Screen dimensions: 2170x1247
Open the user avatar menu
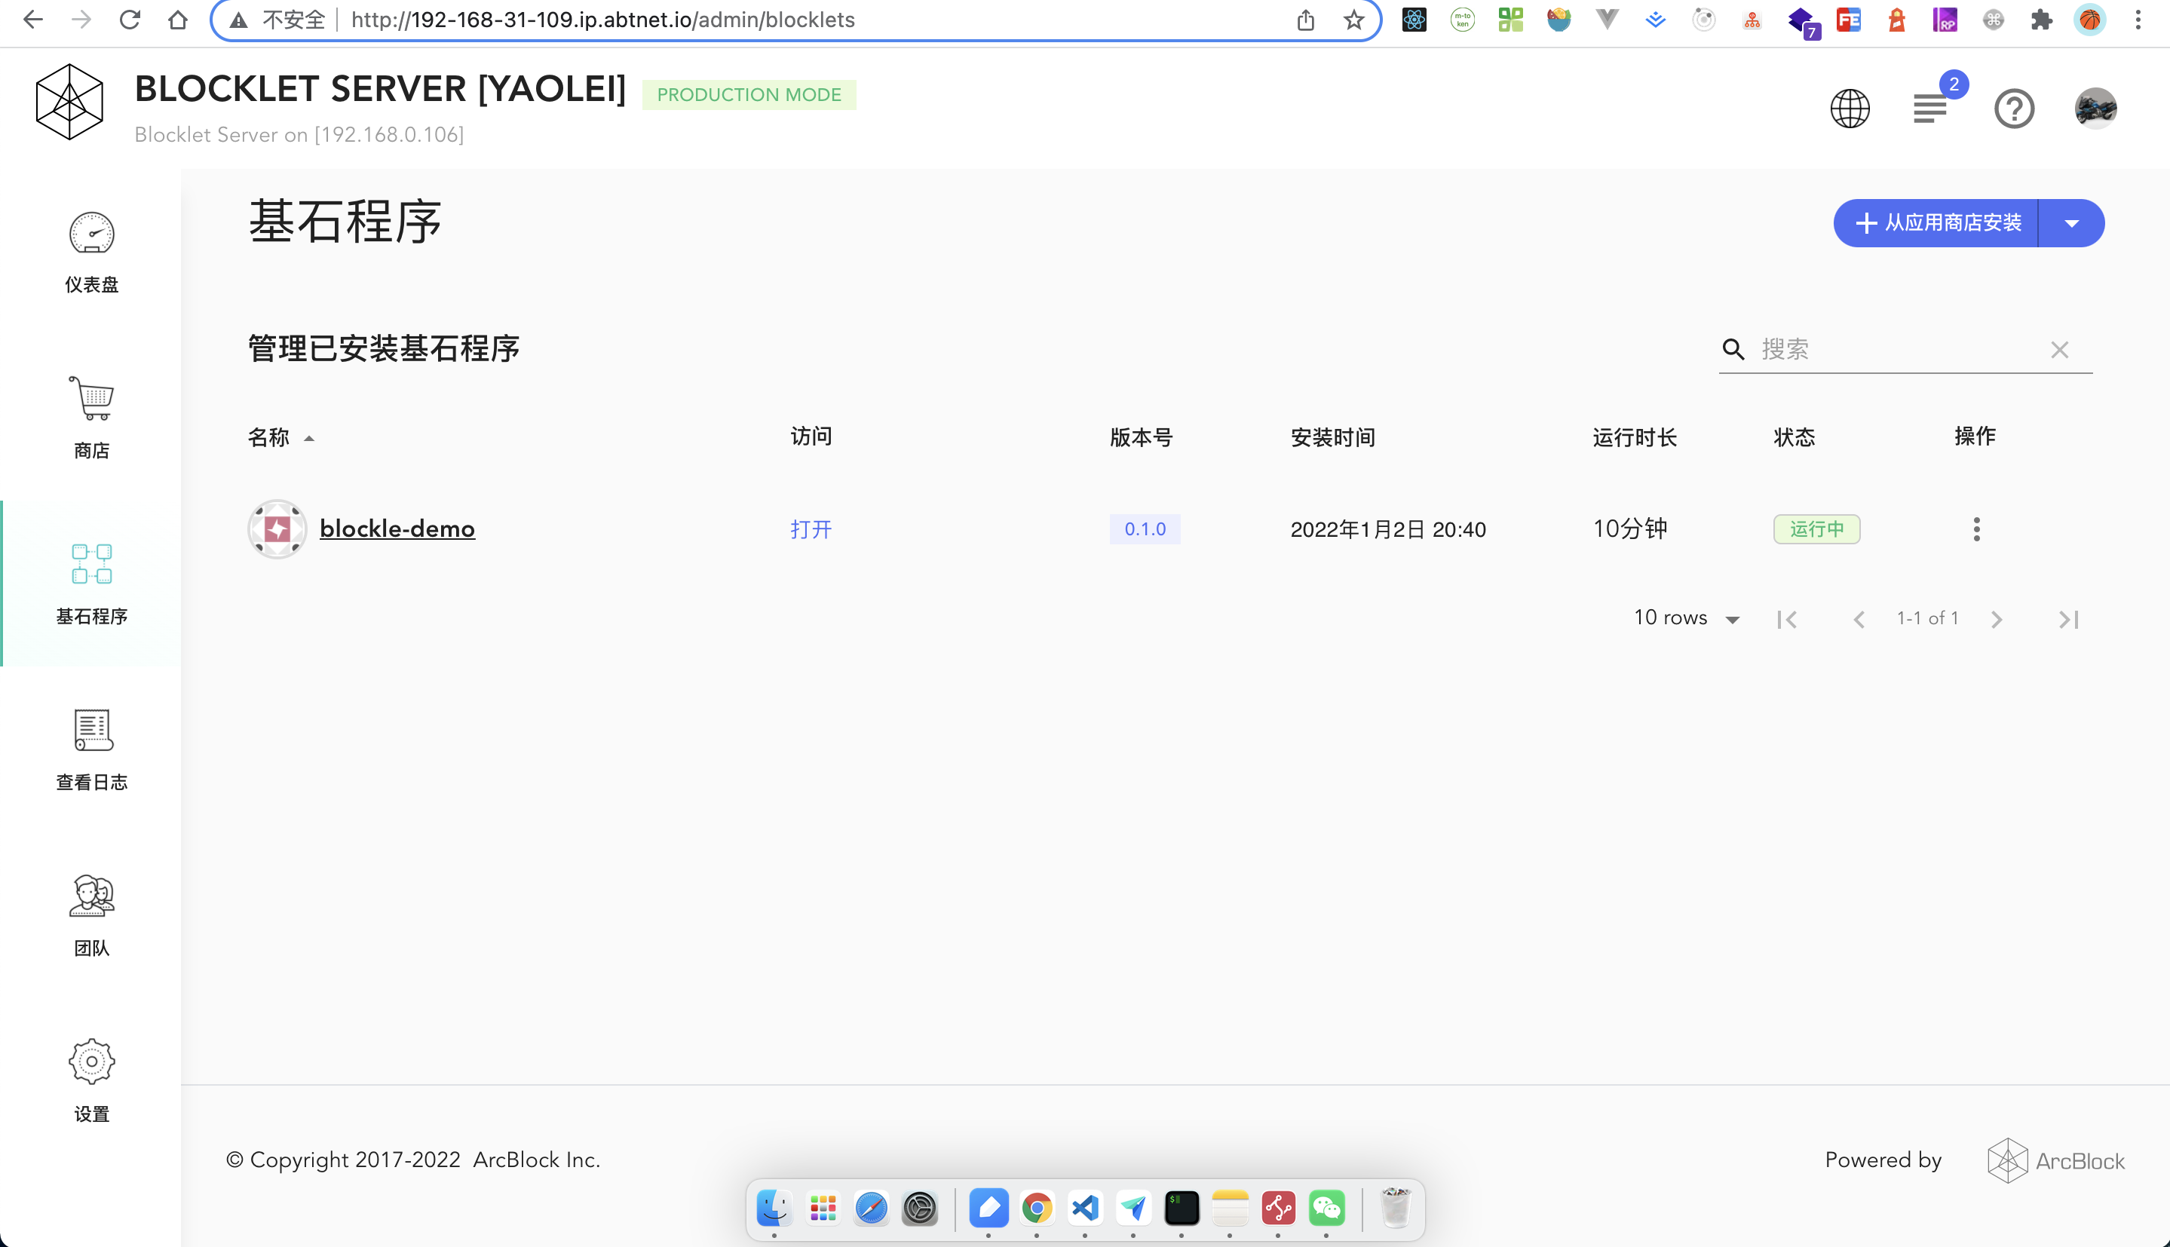tap(2095, 109)
